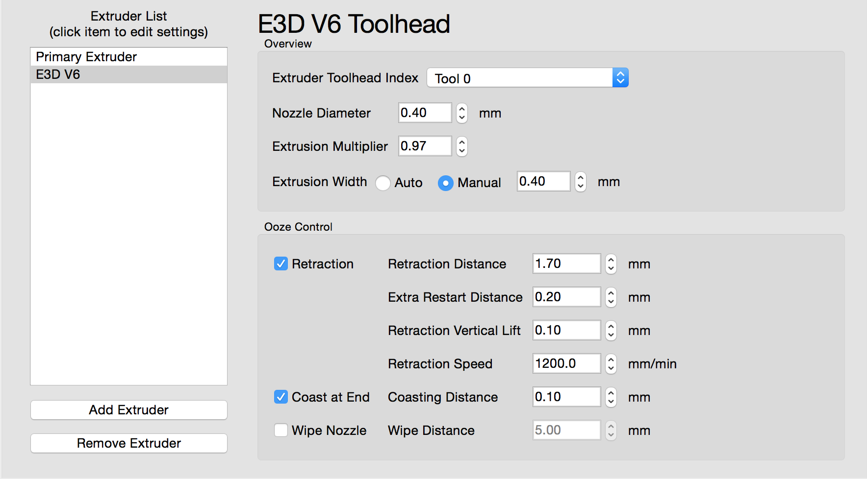Click the Nozzle Diameter stepper arrows
867x479 pixels.
coord(461,113)
